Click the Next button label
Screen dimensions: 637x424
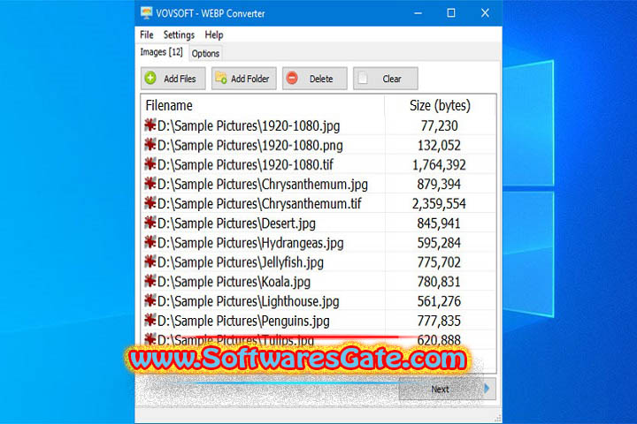[x=440, y=389]
